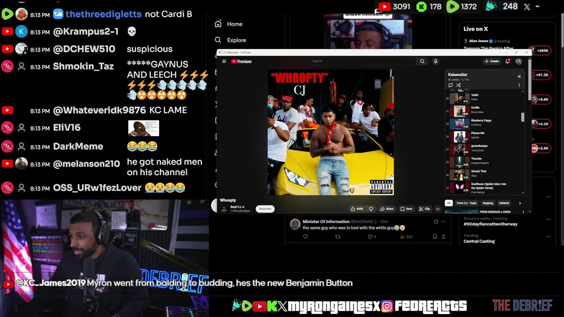
Task: Open #90dayfiancetheotherway trend
Action: pos(490,224)
